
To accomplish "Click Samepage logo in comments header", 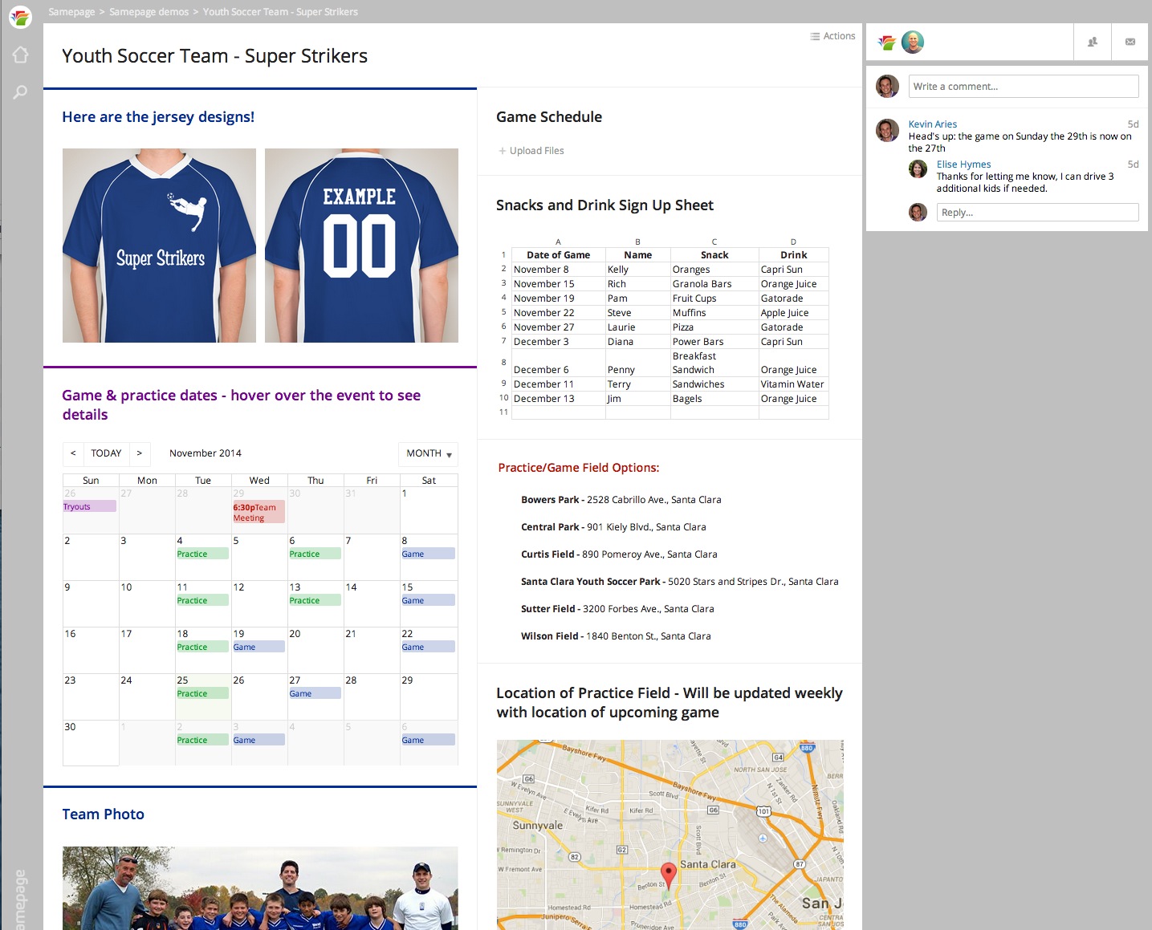I will pos(887,43).
